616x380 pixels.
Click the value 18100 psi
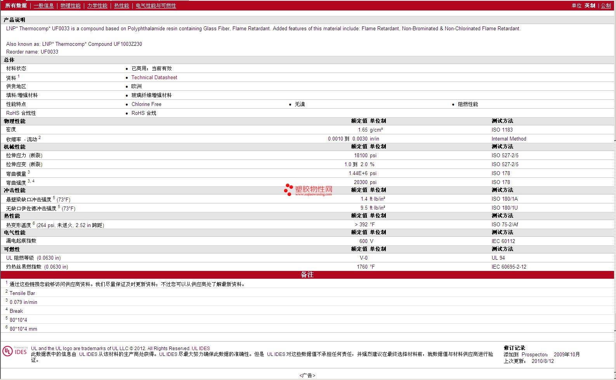[x=365, y=155]
